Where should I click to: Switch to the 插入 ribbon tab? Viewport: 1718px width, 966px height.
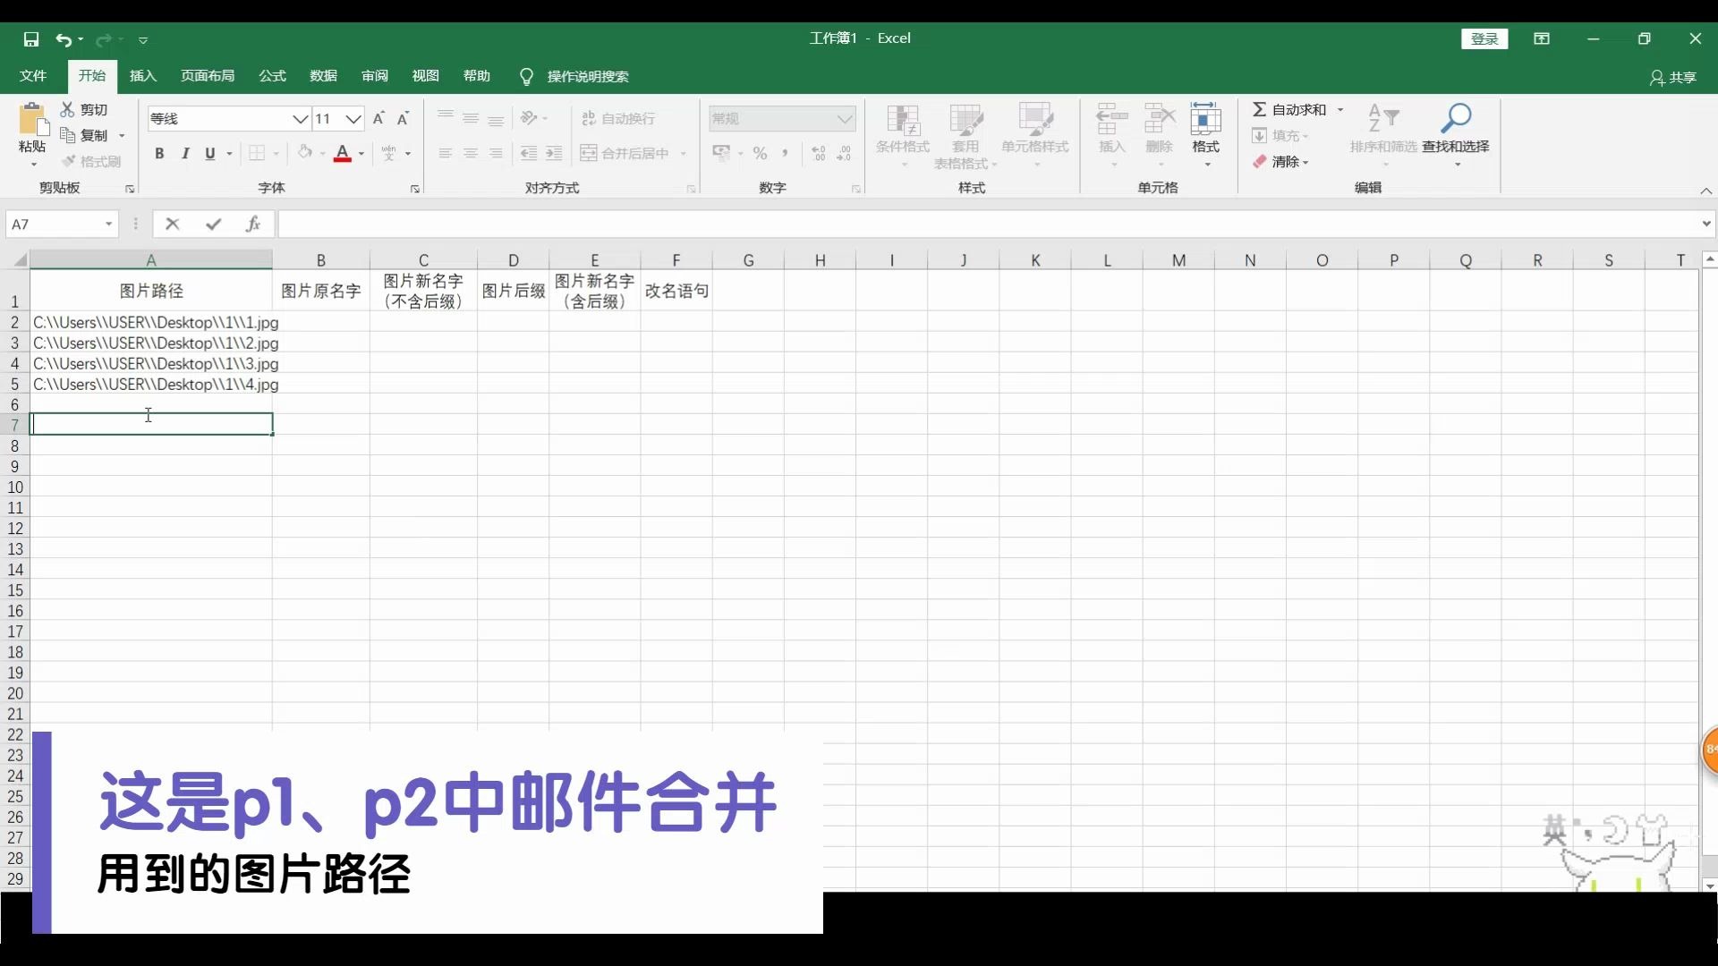142,76
